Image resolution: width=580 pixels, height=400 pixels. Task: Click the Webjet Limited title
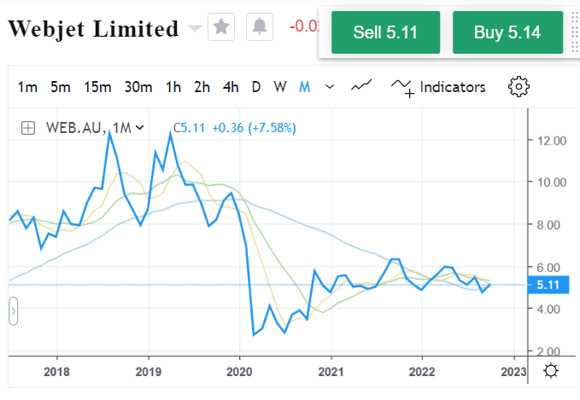[93, 29]
